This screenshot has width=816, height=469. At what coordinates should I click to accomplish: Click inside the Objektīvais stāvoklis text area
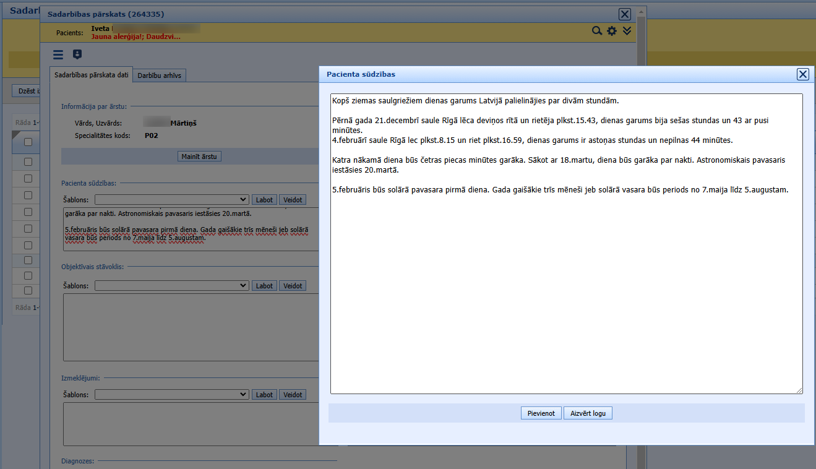tap(191, 327)
